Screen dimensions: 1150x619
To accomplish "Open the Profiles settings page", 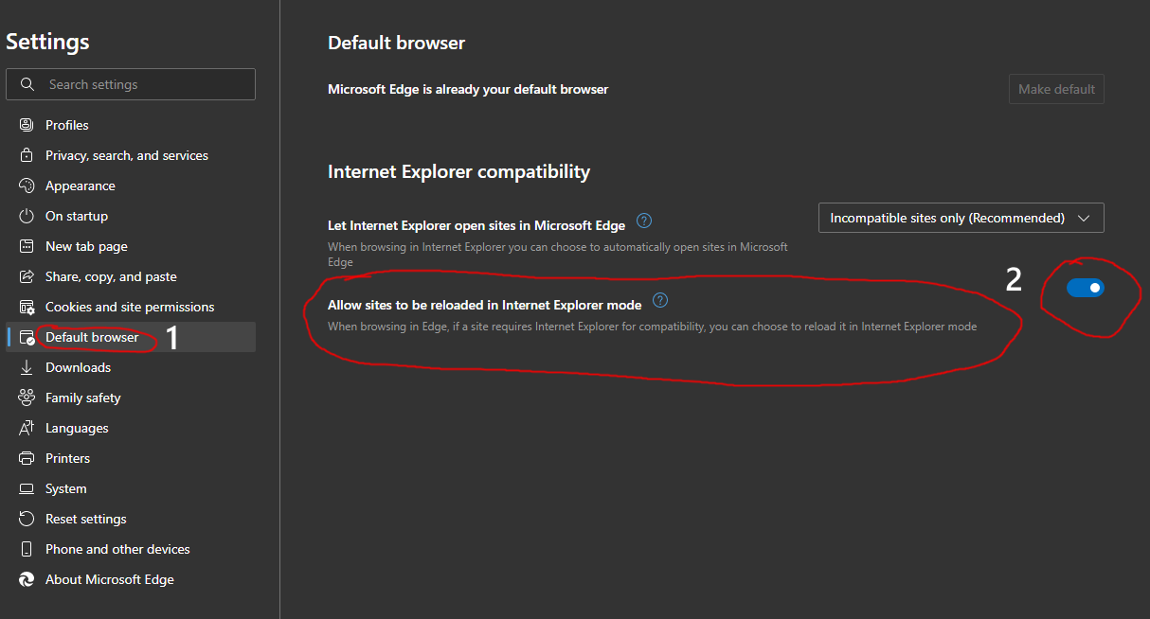I will point(131,125).
